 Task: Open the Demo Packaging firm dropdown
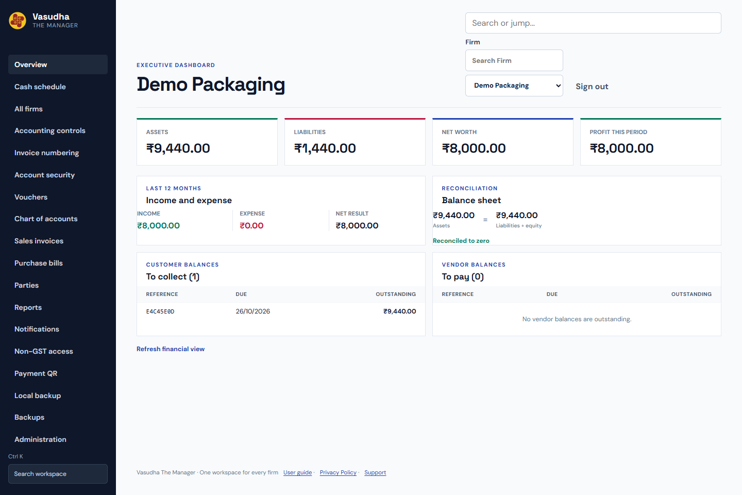514,86
